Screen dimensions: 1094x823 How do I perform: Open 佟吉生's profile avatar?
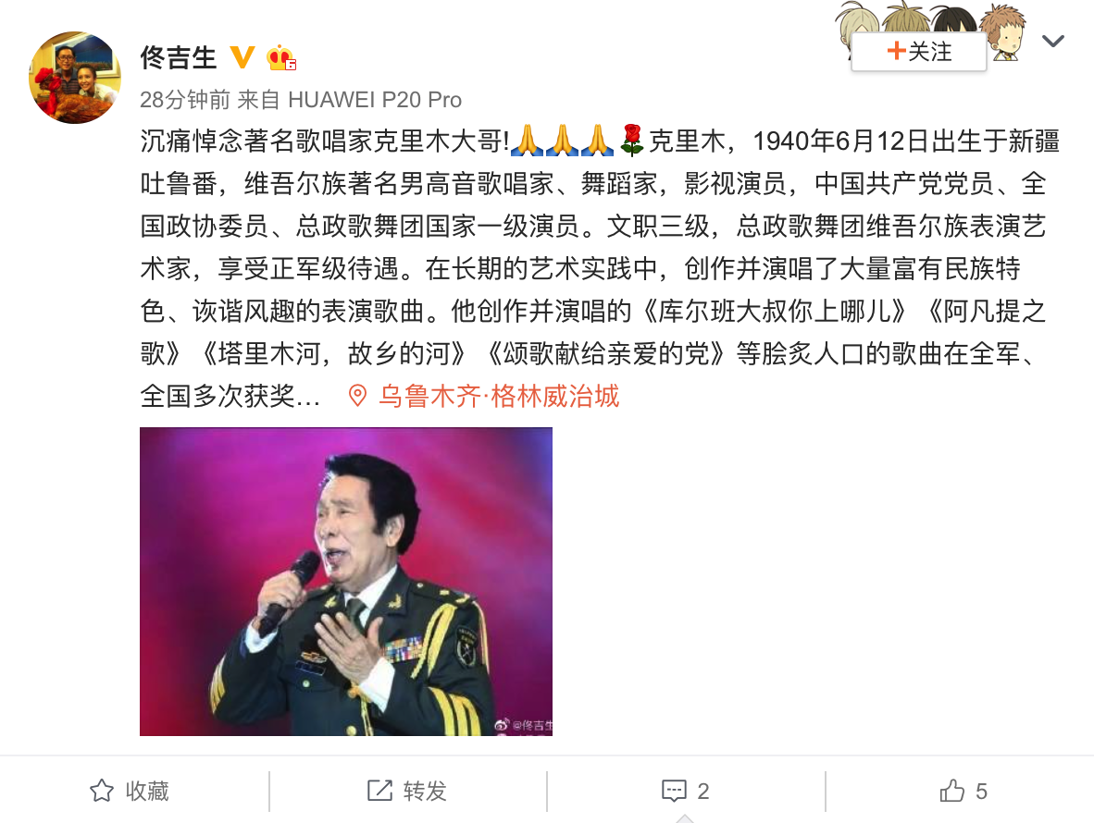click(75, 78)
